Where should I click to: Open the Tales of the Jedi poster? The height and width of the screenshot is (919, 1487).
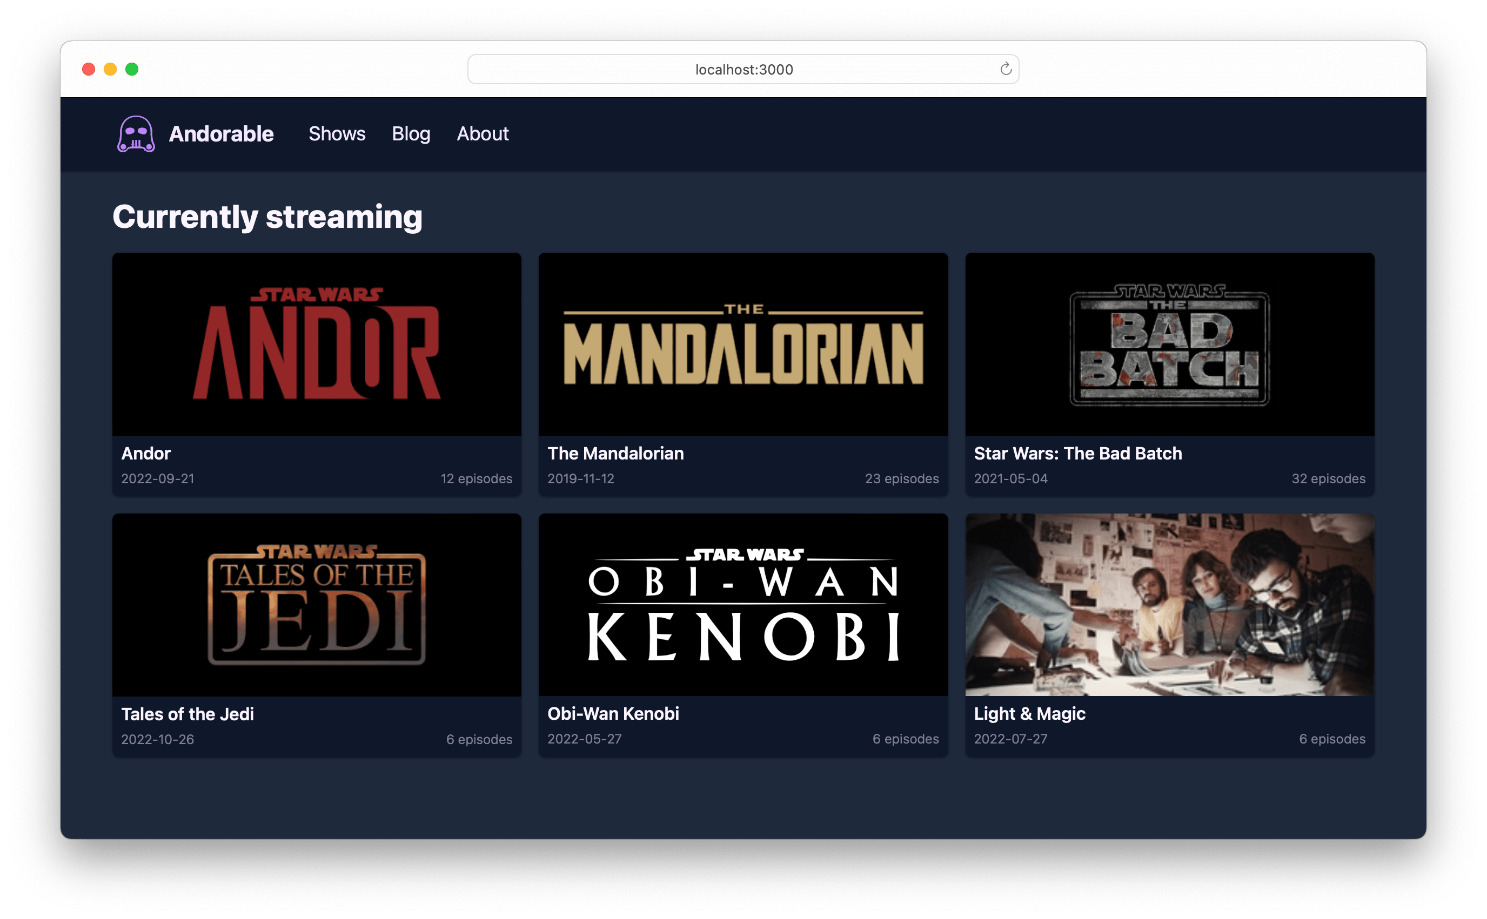[x=317, y=605]
